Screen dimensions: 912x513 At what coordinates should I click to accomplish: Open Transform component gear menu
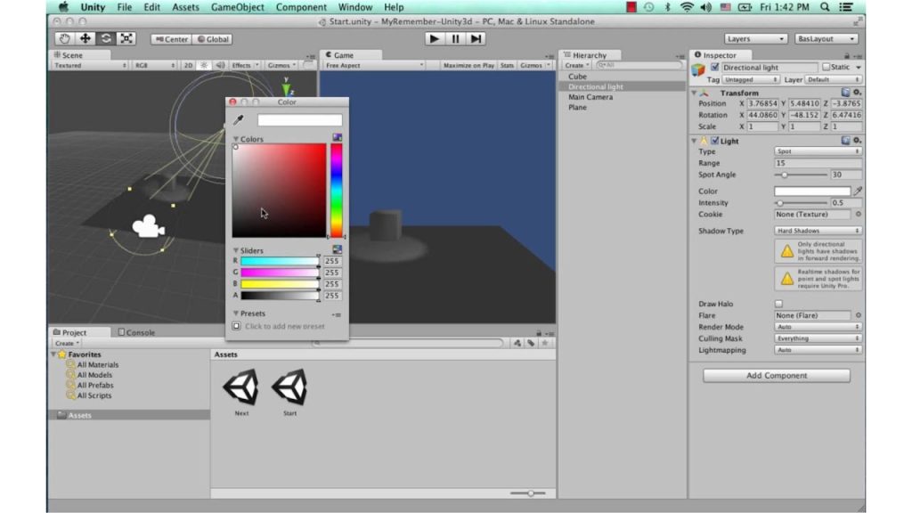pyautogui.click(x=857, y=93)
